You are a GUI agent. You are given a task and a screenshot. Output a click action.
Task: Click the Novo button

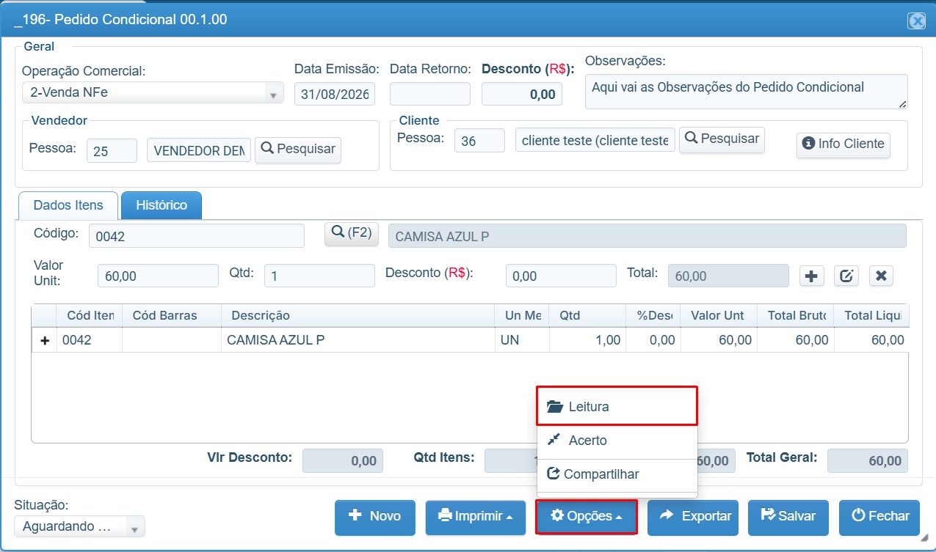click(375, 517)
